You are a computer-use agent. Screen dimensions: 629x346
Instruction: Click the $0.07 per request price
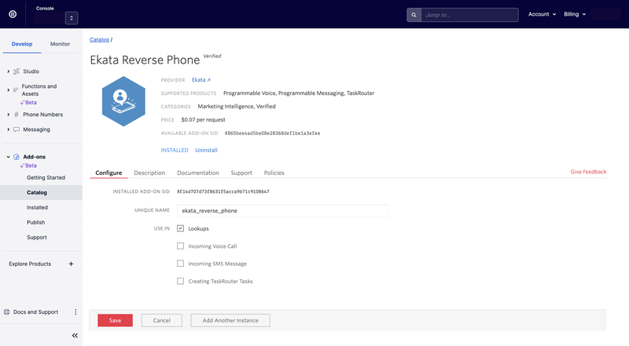click(x=203, y=120)
